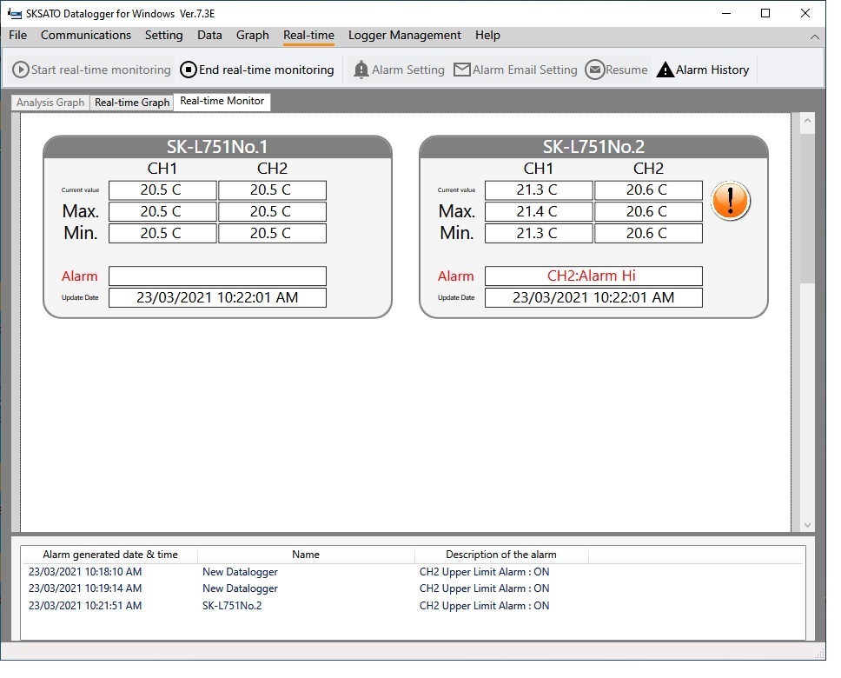The image size is (841, 678).
Task: Click the CH1 current value 20.5 C on SK-L751No.1
Action: point(162,190)
